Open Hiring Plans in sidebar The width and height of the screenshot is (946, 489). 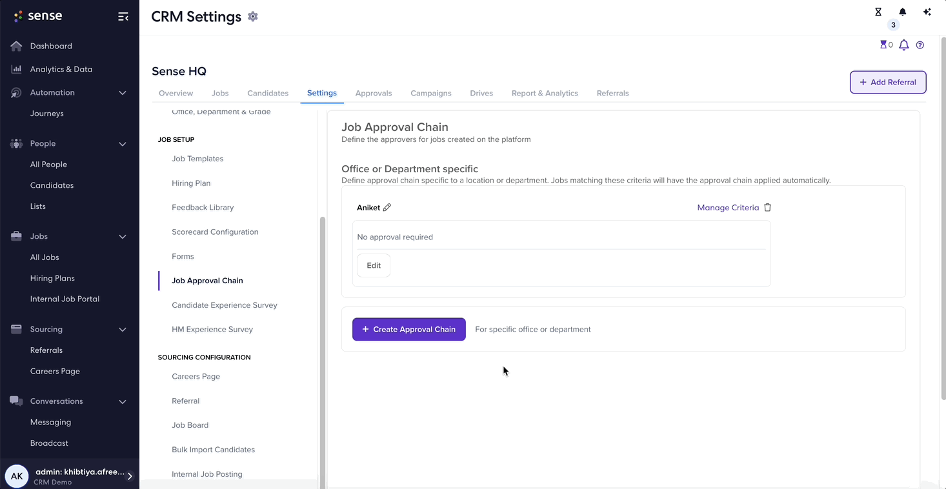(x=52, y=278)
